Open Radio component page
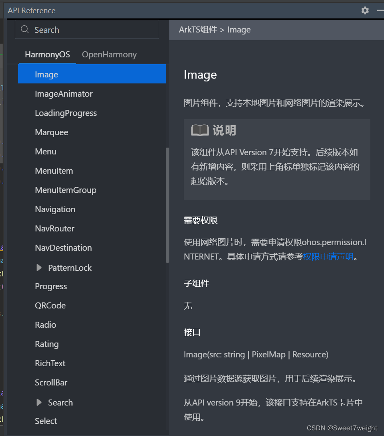 click(x=45, y=325)
